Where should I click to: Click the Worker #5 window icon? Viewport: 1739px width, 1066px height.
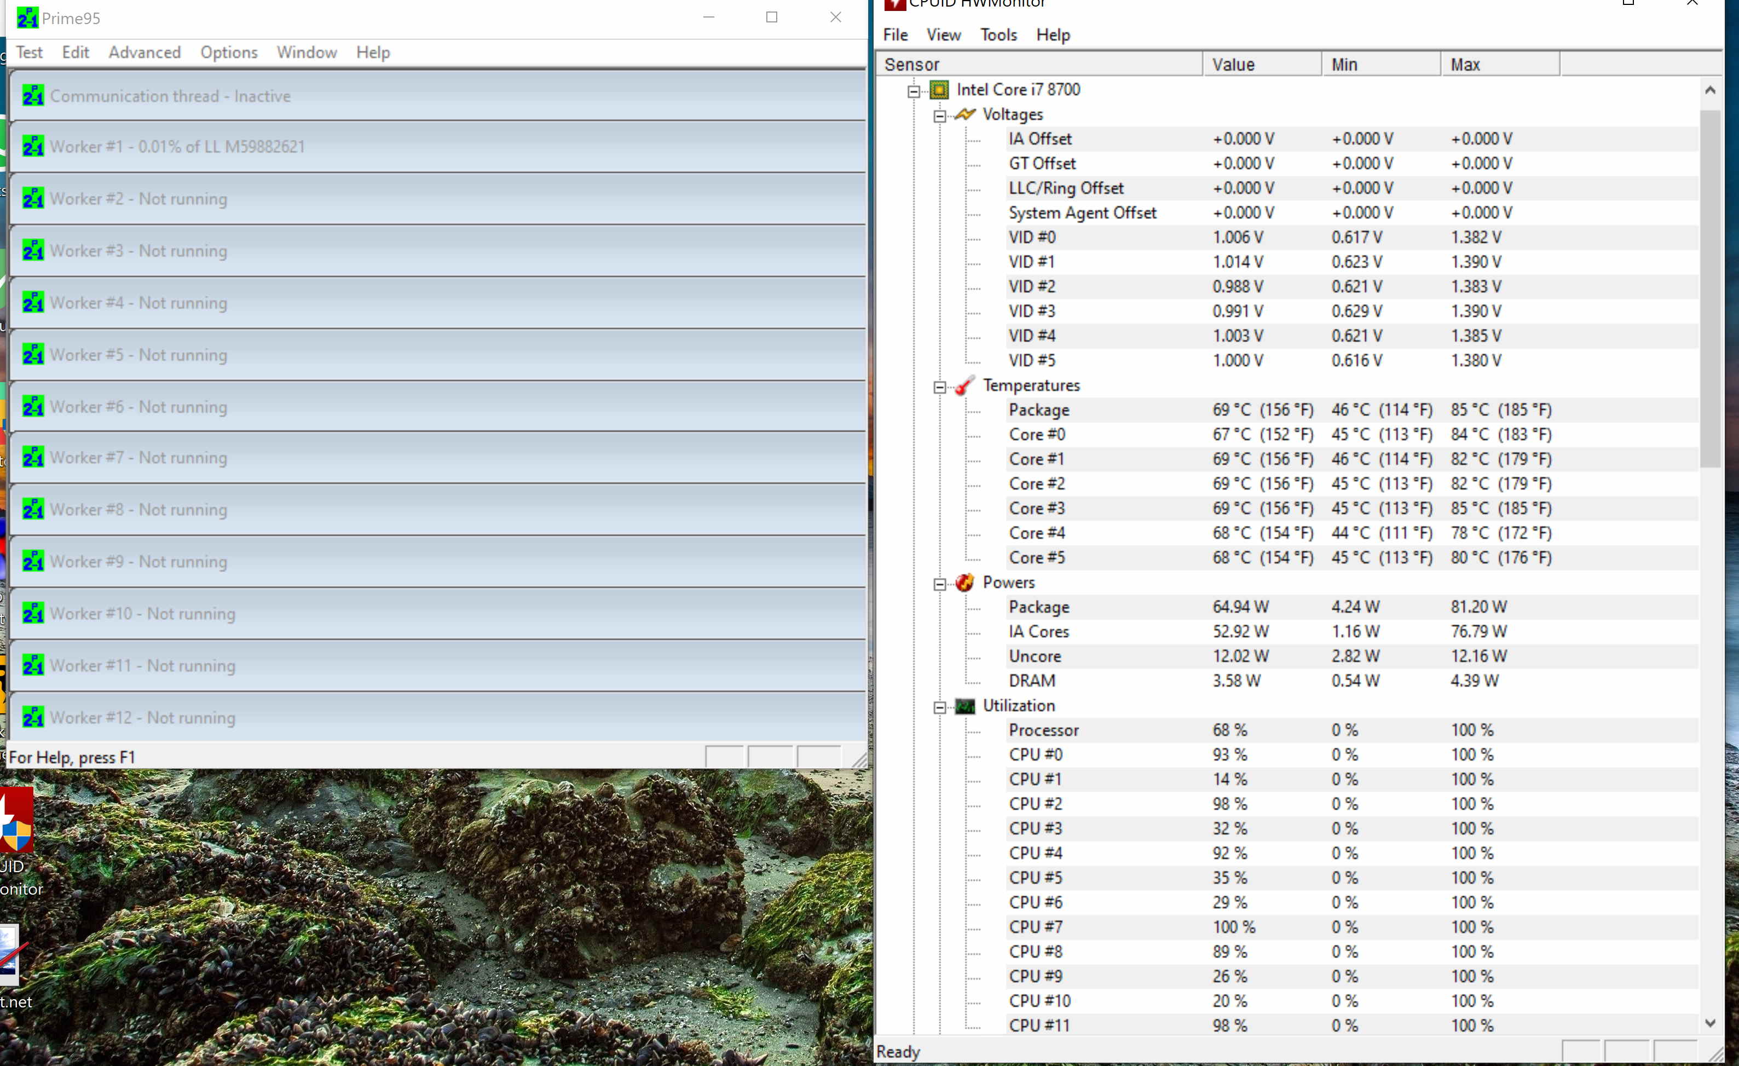click(x=33, y=354)
